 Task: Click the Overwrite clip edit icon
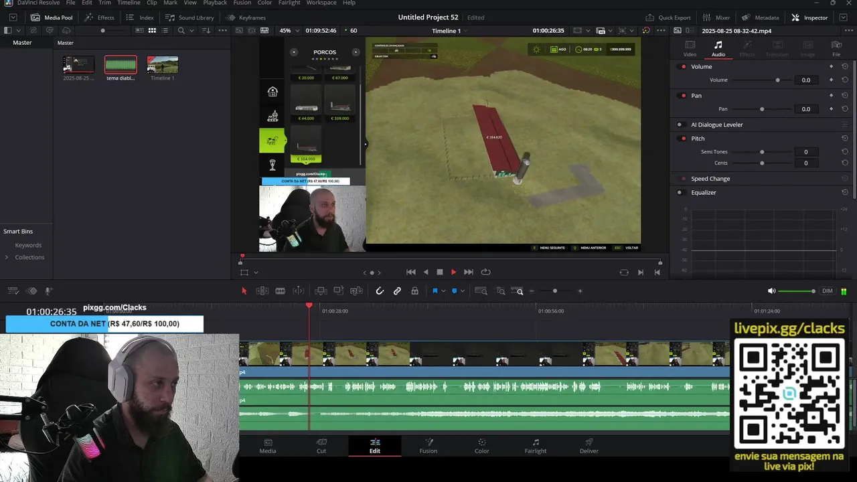[339, 291]
